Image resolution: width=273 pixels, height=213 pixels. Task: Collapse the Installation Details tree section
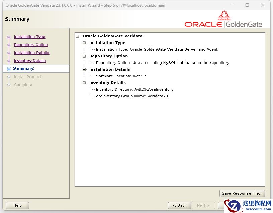(84, 69)
